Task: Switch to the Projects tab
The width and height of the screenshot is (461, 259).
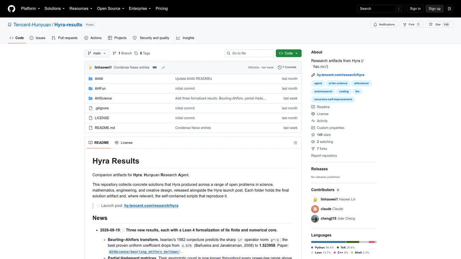Action: click(117, 38)
